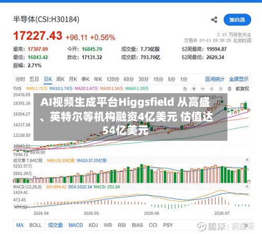Click the chart reset/undo arrow icon

coord(185,89)
